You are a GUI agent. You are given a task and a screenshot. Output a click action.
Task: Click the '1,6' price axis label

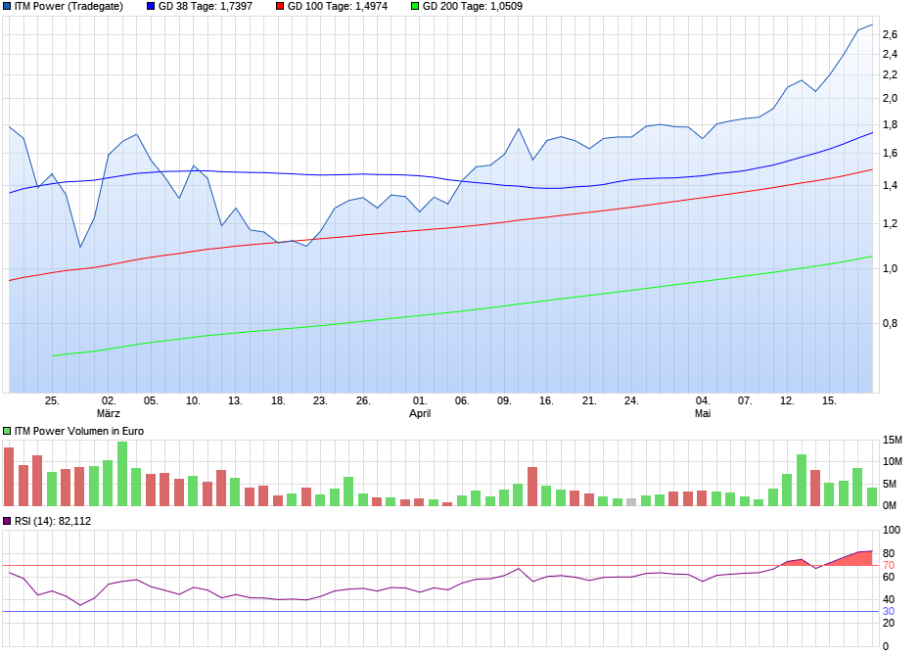point(890,154)
